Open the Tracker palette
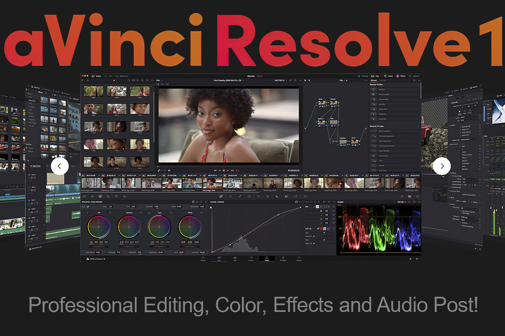This screenshot has height=336, width=505. click(x=258, y=196)
